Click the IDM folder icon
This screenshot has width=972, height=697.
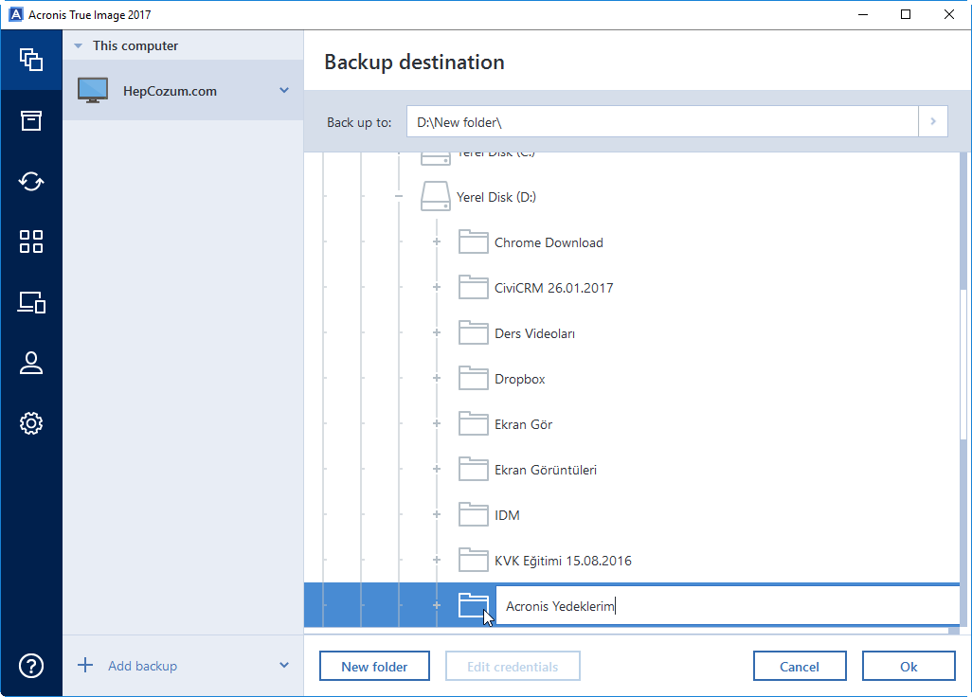(473, 514)
